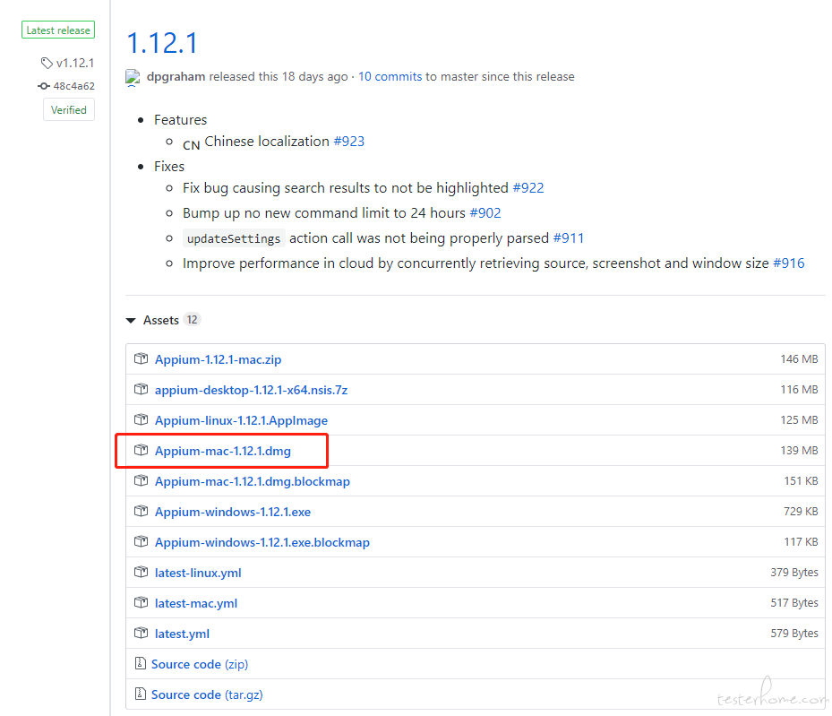The width and height of the screenshot is (832, 716).
Task: Click the 139 MB size text
Action: [x=799, y=450]
